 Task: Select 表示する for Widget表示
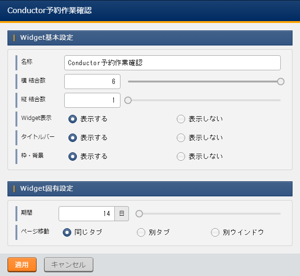click(73, 119)
